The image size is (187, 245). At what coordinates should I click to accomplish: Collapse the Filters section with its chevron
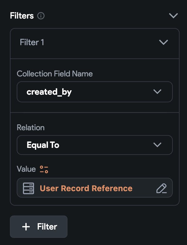point(173,16)
